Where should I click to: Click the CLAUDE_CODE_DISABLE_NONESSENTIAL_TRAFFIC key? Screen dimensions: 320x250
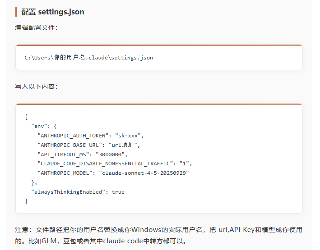tap(105, 164)
